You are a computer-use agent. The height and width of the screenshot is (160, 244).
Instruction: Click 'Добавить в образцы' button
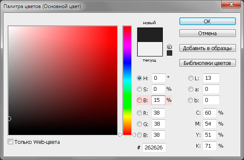207,48
